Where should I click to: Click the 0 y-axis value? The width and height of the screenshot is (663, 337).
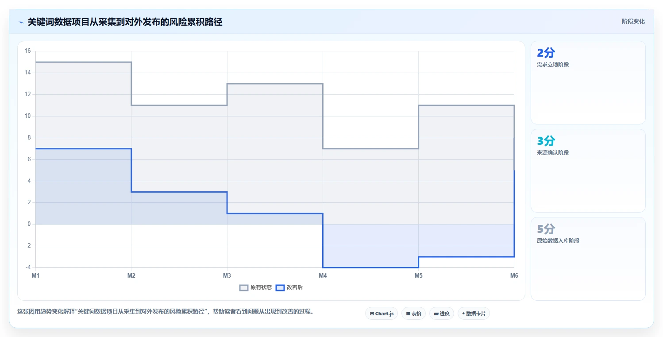tap(29, 224)
